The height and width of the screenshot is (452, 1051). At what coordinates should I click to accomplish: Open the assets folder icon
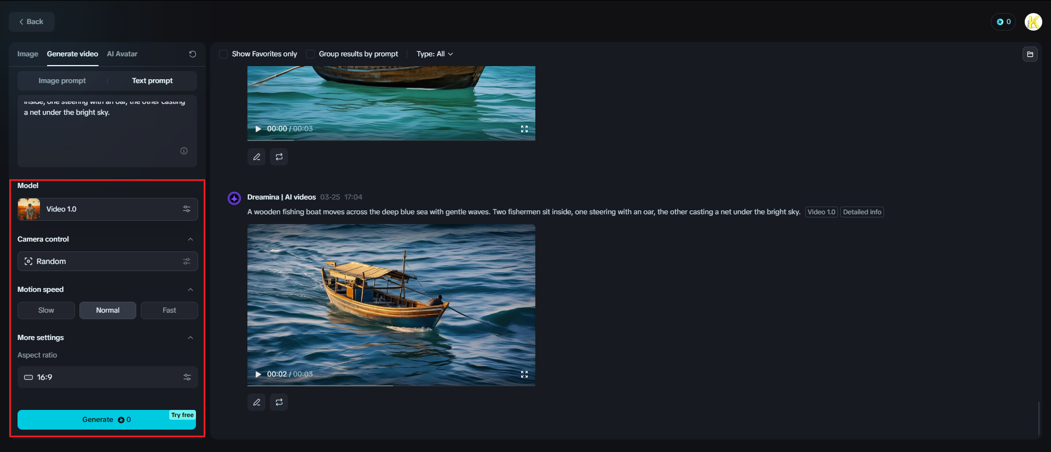coord(1030,54)
